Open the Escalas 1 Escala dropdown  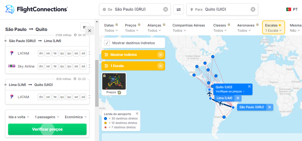point(273,27)
